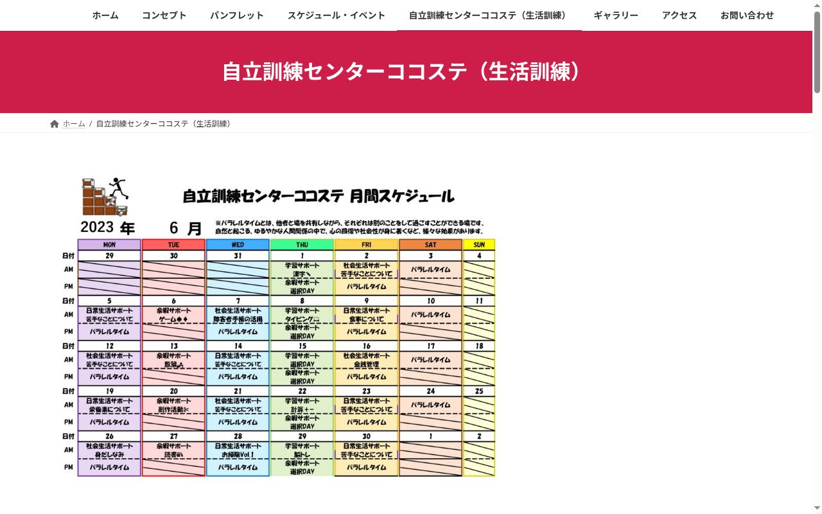Click the WED column header

coord(238,245)
